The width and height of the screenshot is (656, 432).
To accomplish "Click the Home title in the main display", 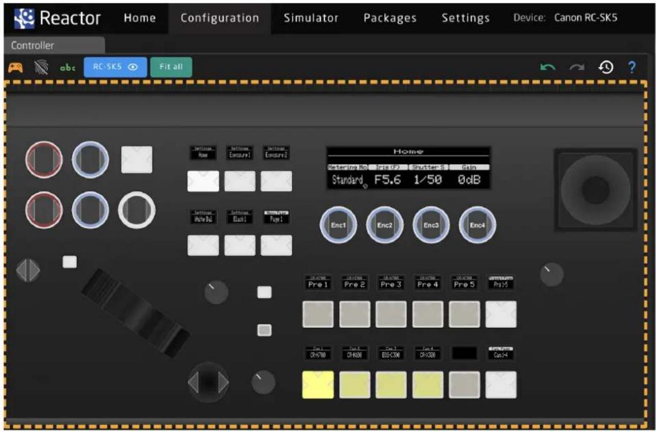I will click(408, 151).
